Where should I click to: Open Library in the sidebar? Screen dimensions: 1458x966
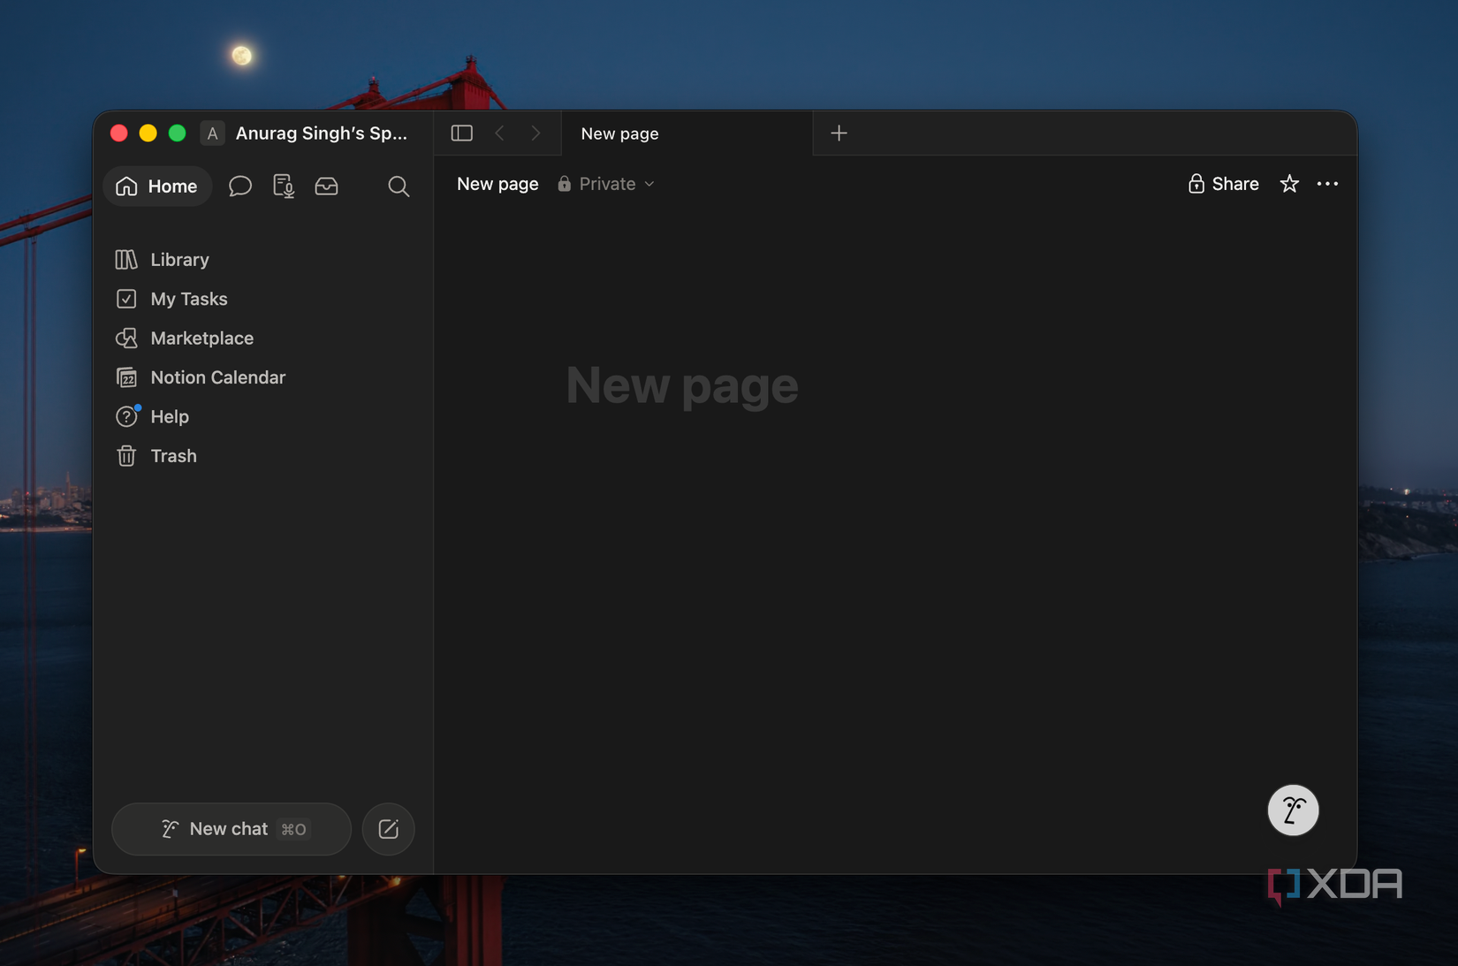click(x=264, y=259)
